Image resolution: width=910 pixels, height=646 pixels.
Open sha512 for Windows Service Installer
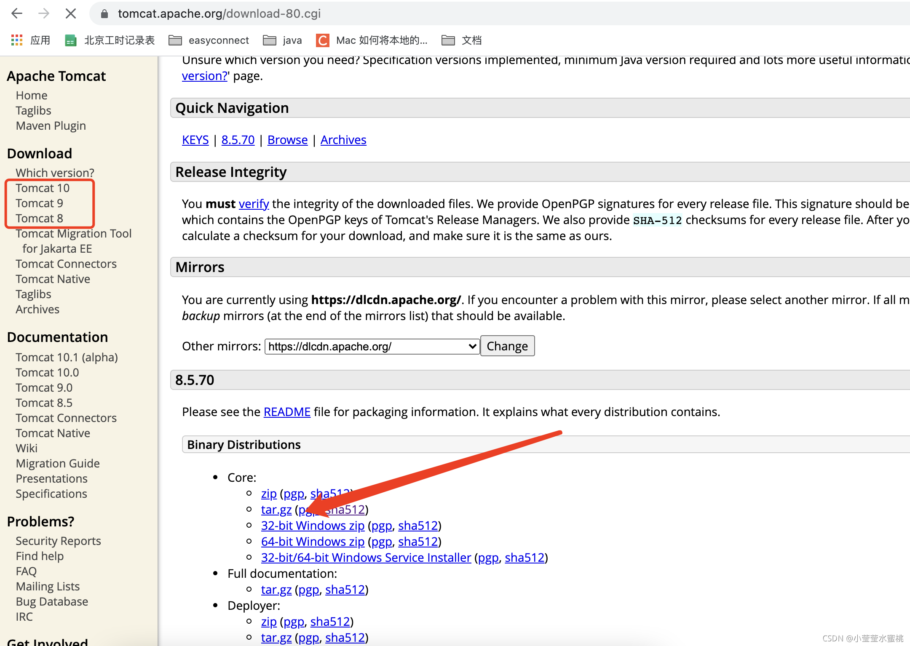[x=525, y=558]
